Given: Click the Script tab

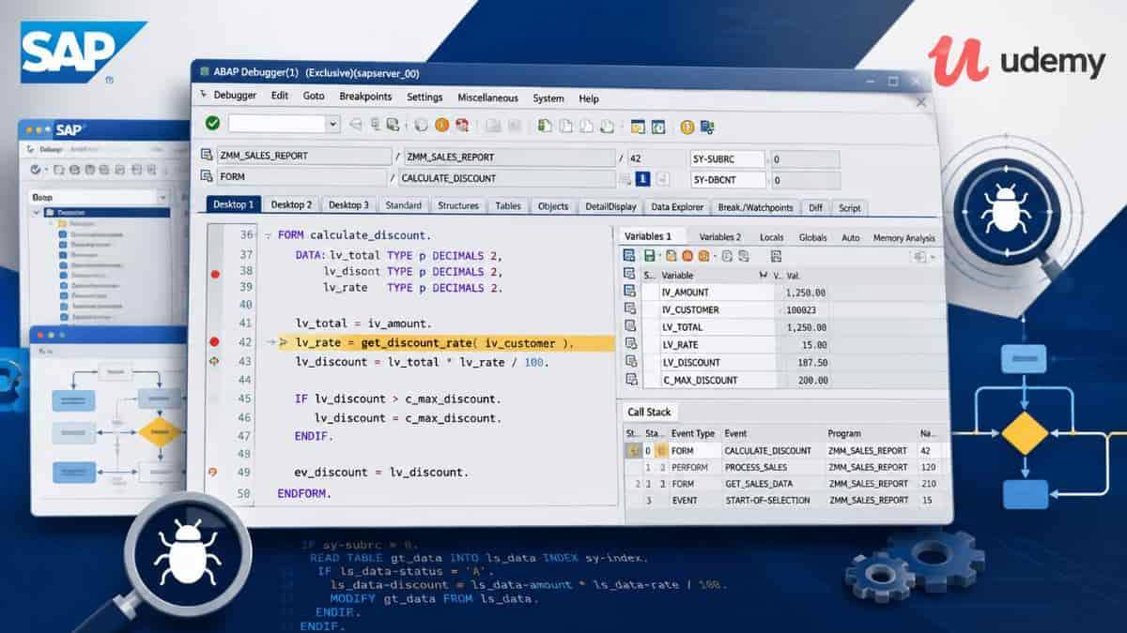Looking at the screenshot, I should coord(849,208).
